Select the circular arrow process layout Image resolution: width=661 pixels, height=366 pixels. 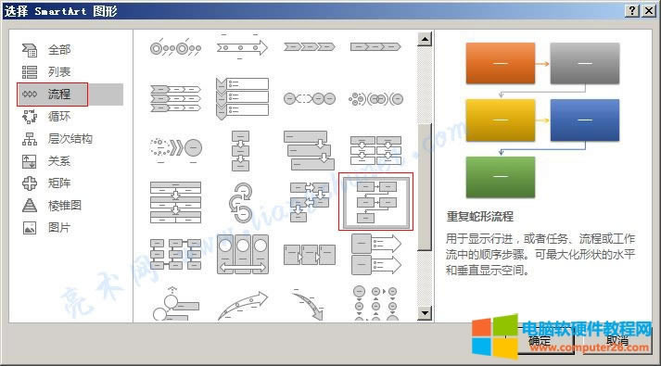click(242, 202)
